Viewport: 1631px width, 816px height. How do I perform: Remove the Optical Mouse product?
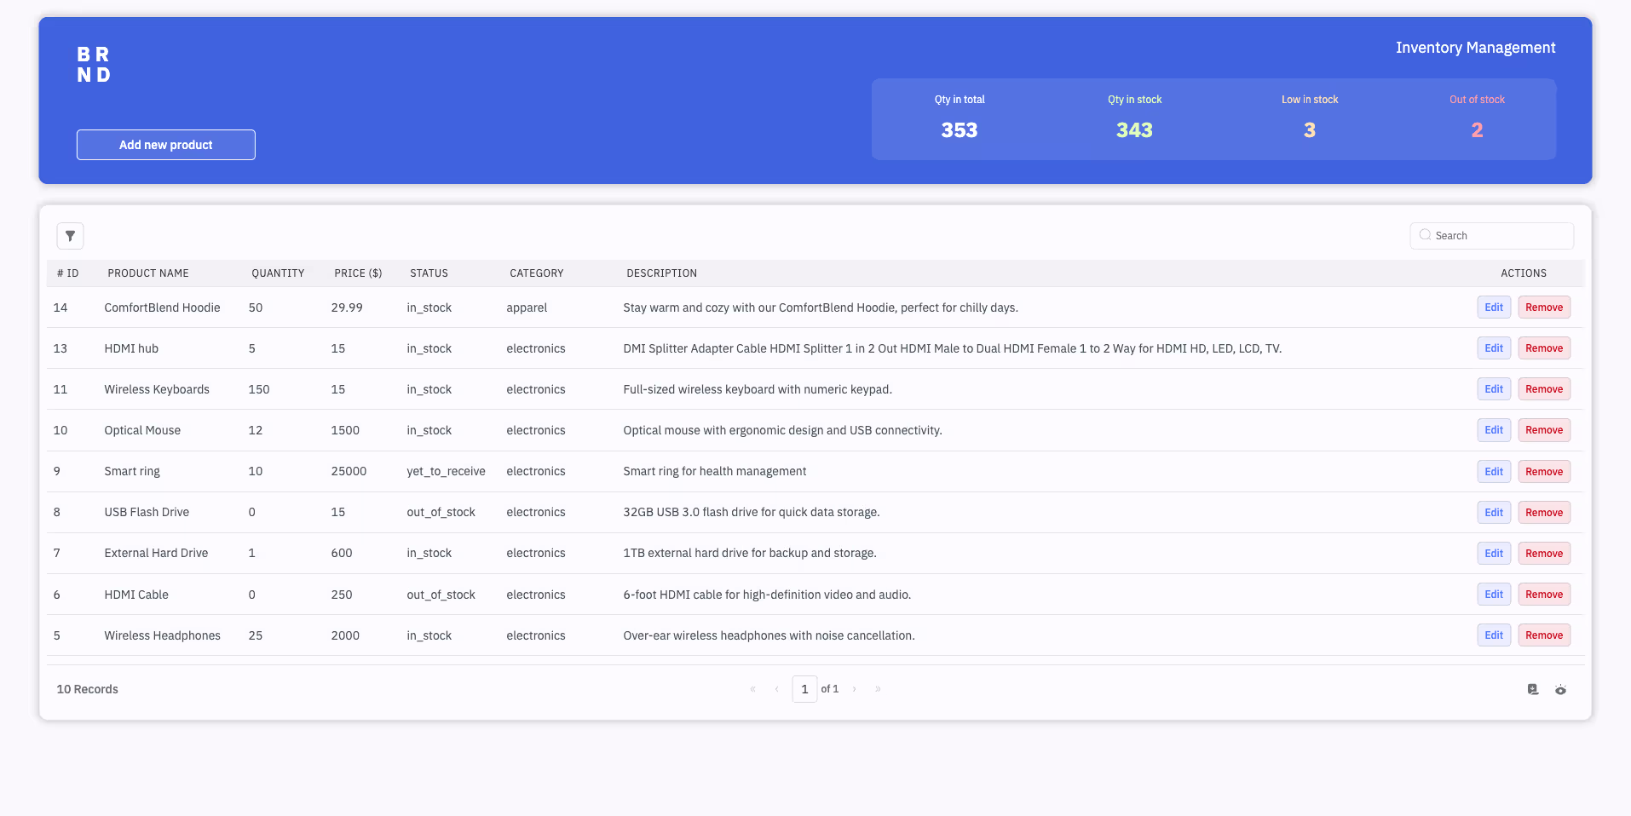pos(1544,430)
